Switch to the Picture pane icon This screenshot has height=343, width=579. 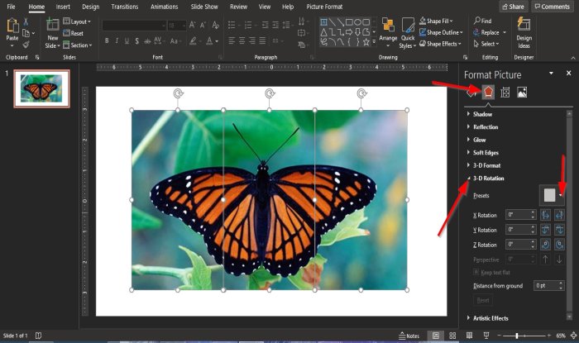point(522,93)
